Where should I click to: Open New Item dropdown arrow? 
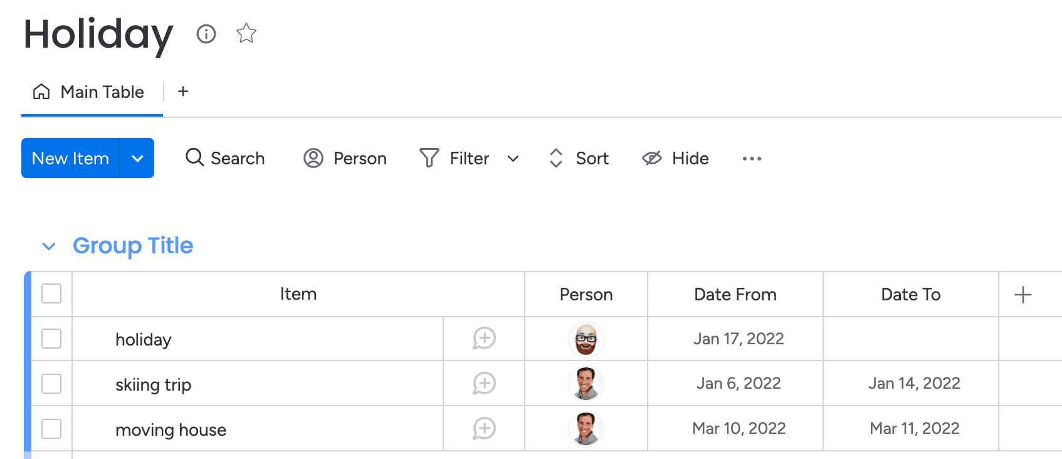click(x=137, y=158)
